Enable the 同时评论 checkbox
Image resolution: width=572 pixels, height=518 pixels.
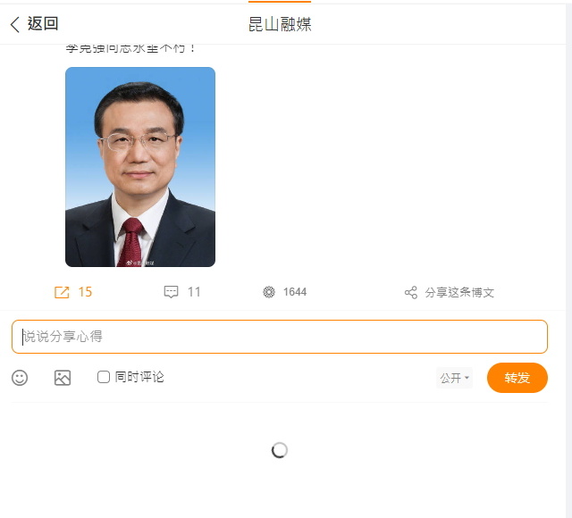(104, 377)
